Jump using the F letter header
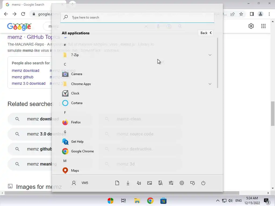Image resolution: width=275 pixels, height=206 pixels. [65, 112]
